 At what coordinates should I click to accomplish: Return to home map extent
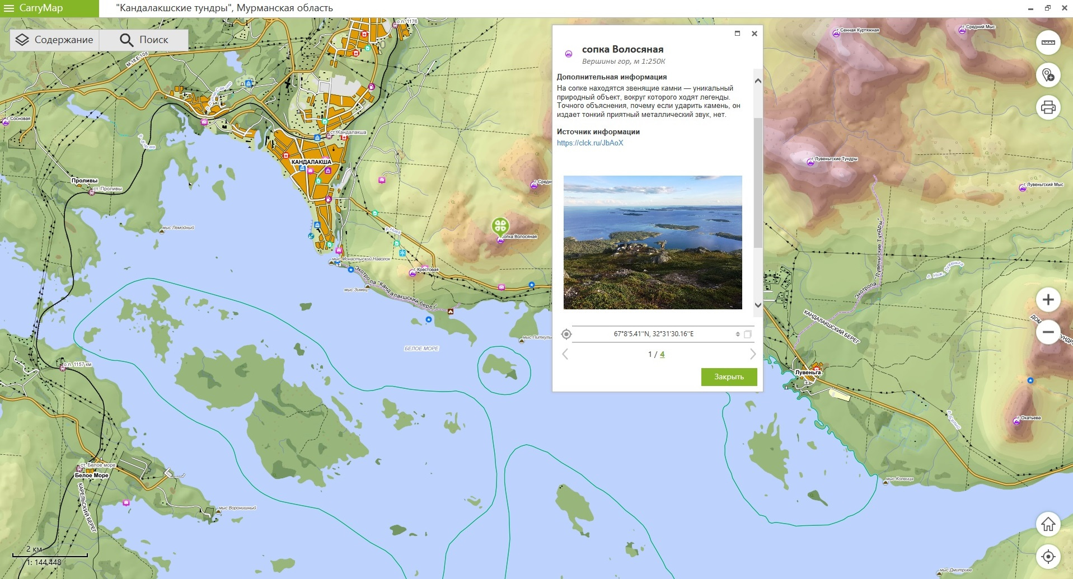pyautogui.click(x=1048, y=524)
